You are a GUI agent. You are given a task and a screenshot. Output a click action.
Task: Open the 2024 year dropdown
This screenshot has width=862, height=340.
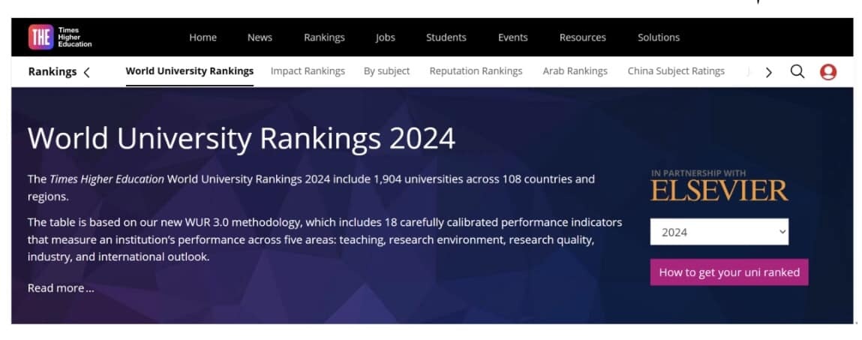(719, 232)
